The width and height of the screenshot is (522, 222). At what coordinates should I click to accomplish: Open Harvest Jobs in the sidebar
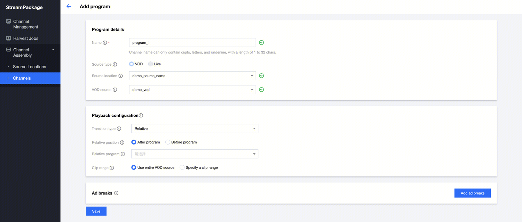pos(25,38)
